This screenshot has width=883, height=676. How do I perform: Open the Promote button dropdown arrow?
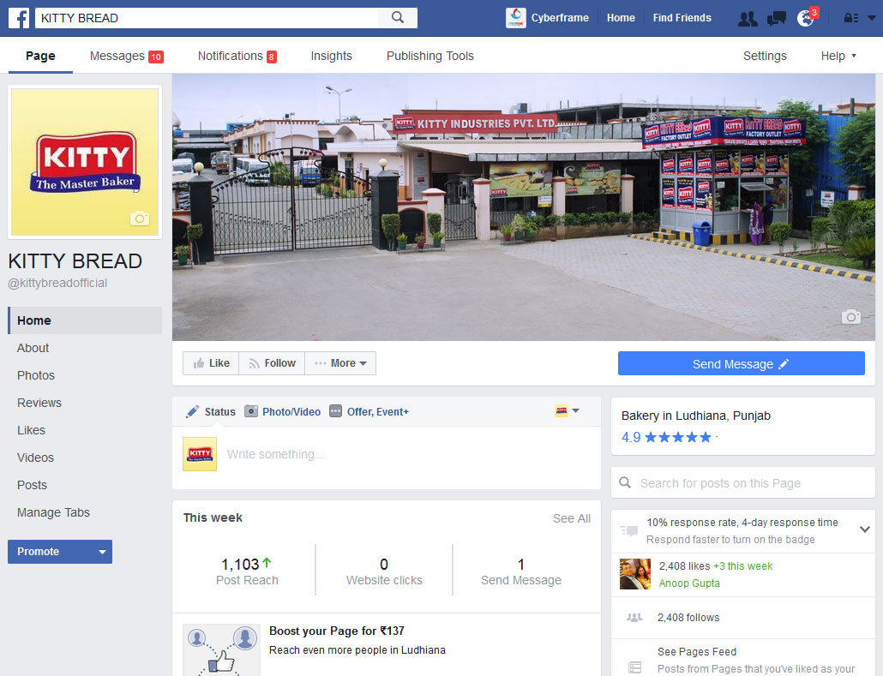(x=102, y=552)
